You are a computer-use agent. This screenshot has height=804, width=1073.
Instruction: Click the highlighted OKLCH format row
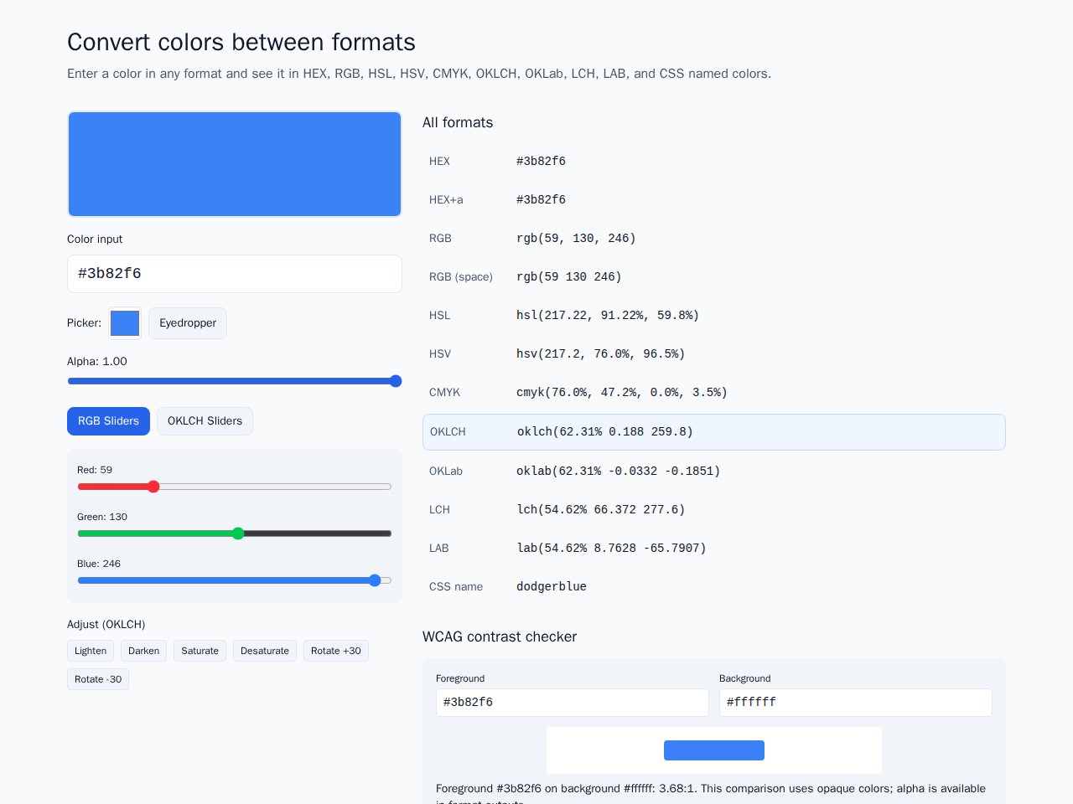pyautogui.click(x=714, y=432)
